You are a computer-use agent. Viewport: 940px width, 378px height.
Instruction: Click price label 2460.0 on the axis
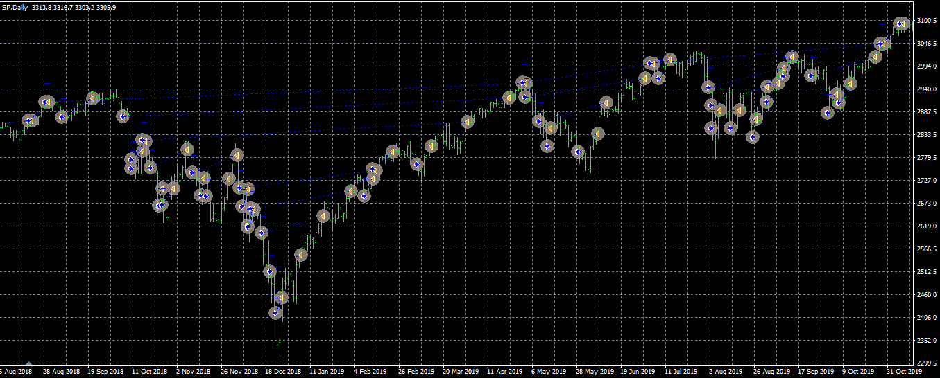[x=928, y=295]
